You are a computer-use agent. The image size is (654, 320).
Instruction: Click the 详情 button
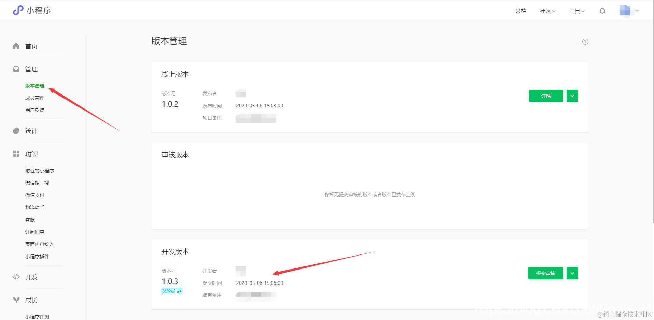tap(546, 96)
